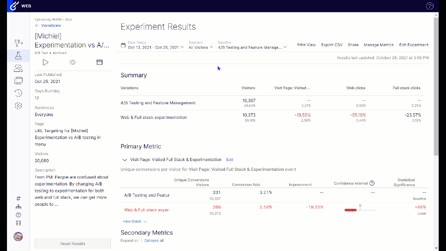The width and height of the screenshot is (446, 251).
Task: Click the 'Results last updated' timestamp
Action: (x=383, y=58)
